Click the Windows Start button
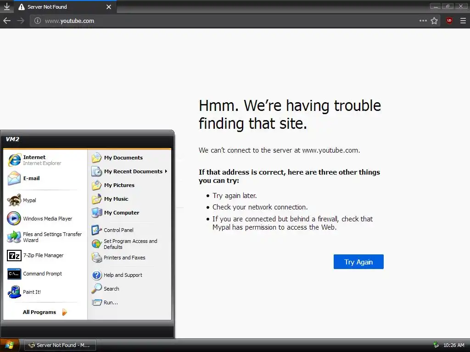 10,345
